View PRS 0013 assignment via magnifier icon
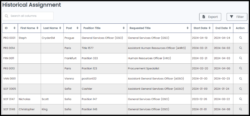250x116 pixels. pyautogui.click(x=240, y=68)
